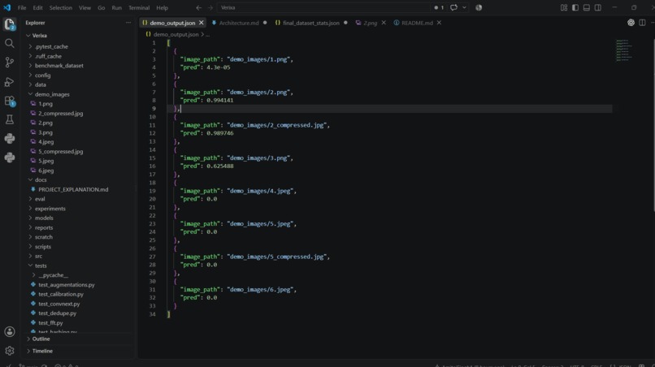Close the README.md tab
The height and width of the screenshot is (367, 655).
point(439,23)
